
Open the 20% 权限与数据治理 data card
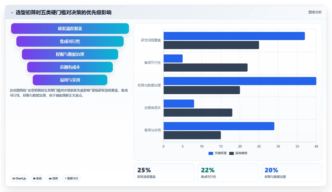(x=291, y=173)
